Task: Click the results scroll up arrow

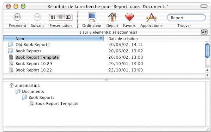Action: click(x=207, y=70)
